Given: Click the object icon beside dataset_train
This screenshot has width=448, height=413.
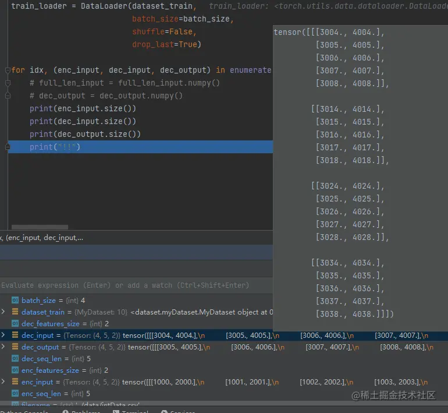Looking at the screenshot, I should coord(15,312).
